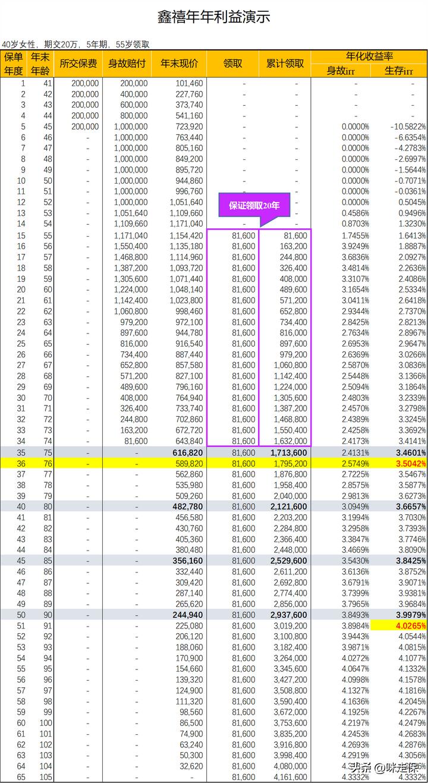Click the 领取 column header
The height and width of the screenshot is (783, 428).
(x=232, y=64)
